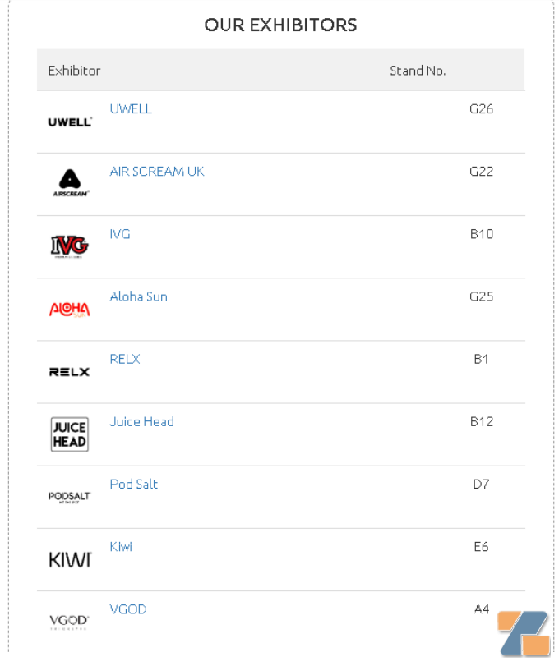Click the KIWI logo
The image size is (559, 666).
coord(70,560)
